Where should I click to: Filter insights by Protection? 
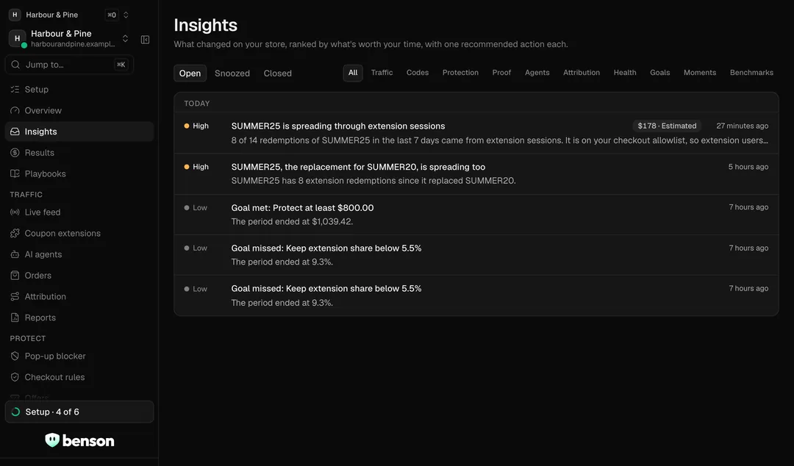pyautogui.click(x=460, y=73)
